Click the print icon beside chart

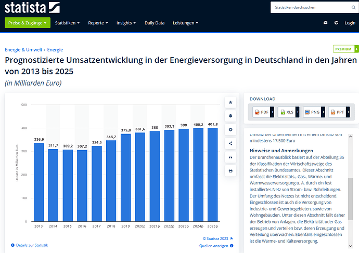(x=230, y=171)
